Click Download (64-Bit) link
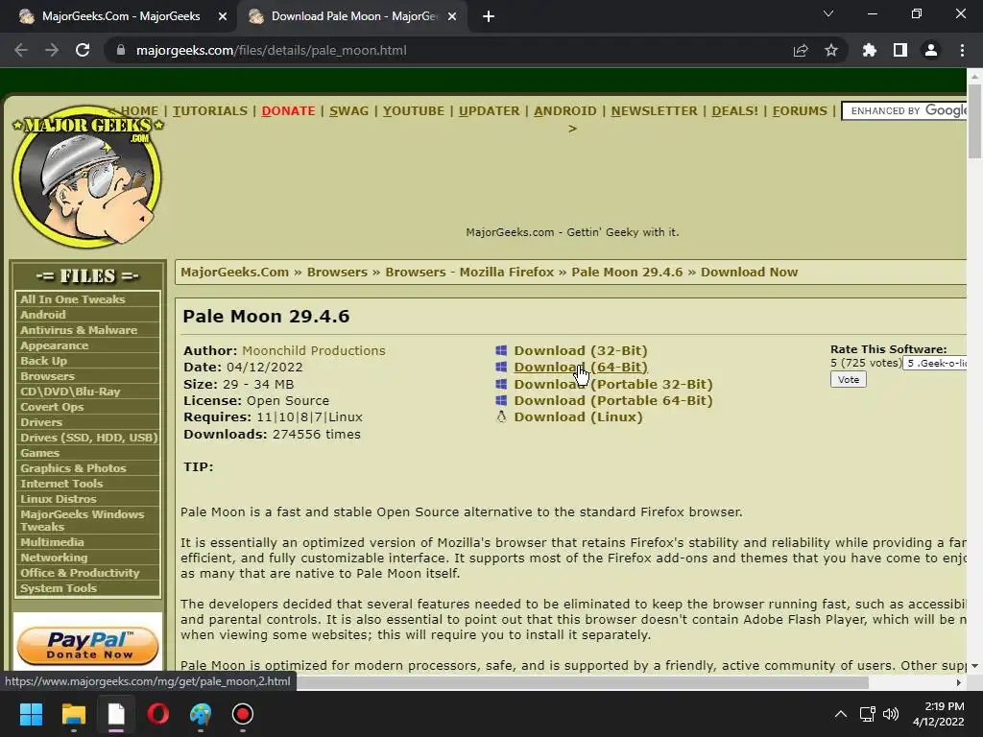Viewport: 983px width, 737px height. [x=581, y=367]
